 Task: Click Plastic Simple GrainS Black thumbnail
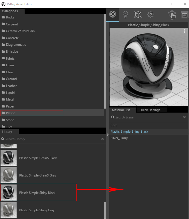pyautogui.click(x=9, y=158)
